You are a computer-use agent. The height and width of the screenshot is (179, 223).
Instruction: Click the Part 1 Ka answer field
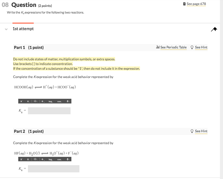(49, 111)
